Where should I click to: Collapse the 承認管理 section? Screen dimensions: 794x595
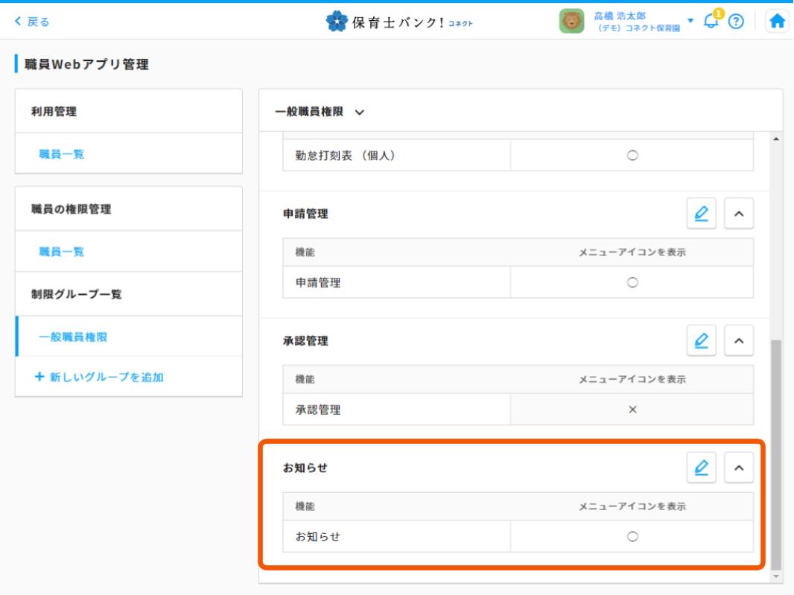coord(739,341)
